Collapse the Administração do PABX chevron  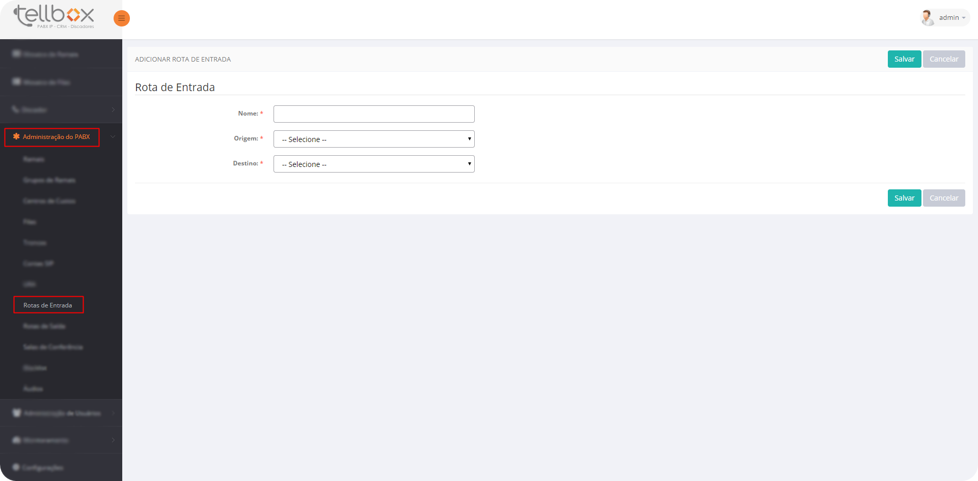click(113, 136)
